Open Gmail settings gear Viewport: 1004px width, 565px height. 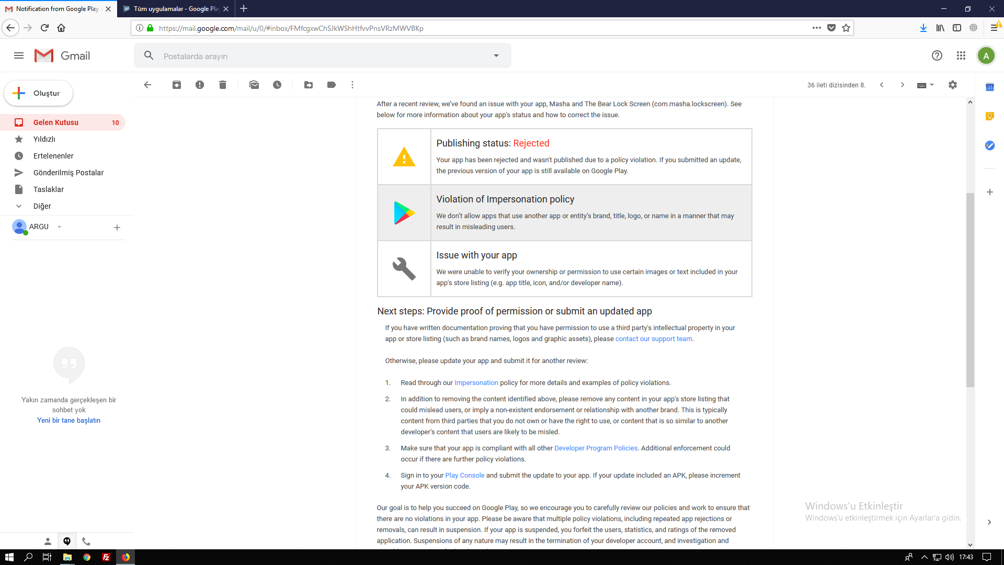click(953, 85)
